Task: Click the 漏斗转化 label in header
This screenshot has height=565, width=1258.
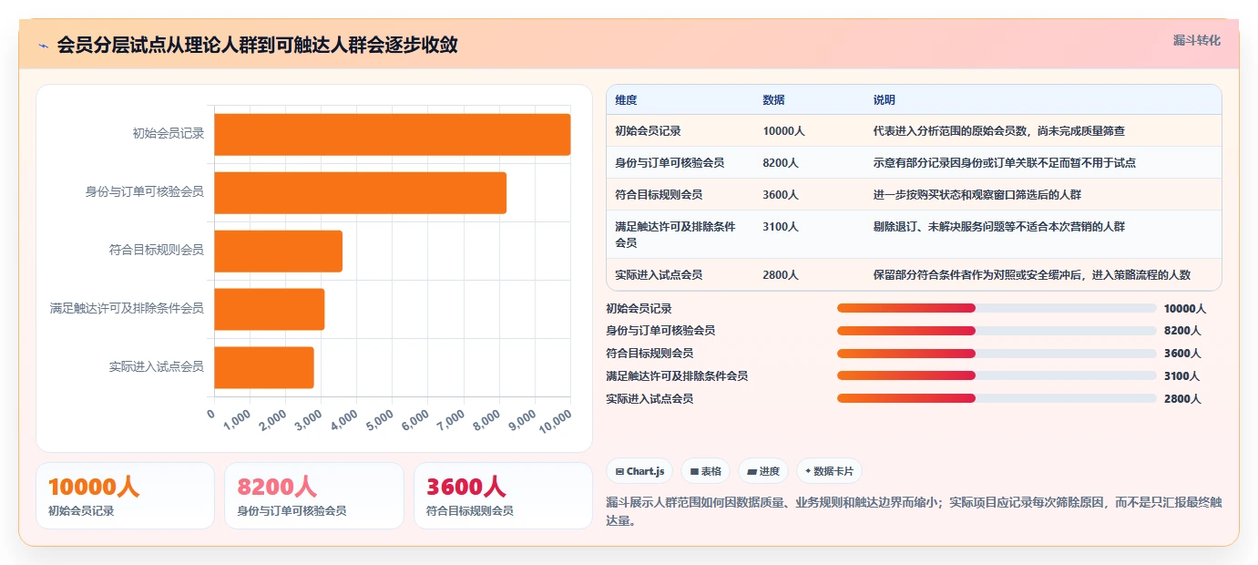Action: (x=1196, y=40)
